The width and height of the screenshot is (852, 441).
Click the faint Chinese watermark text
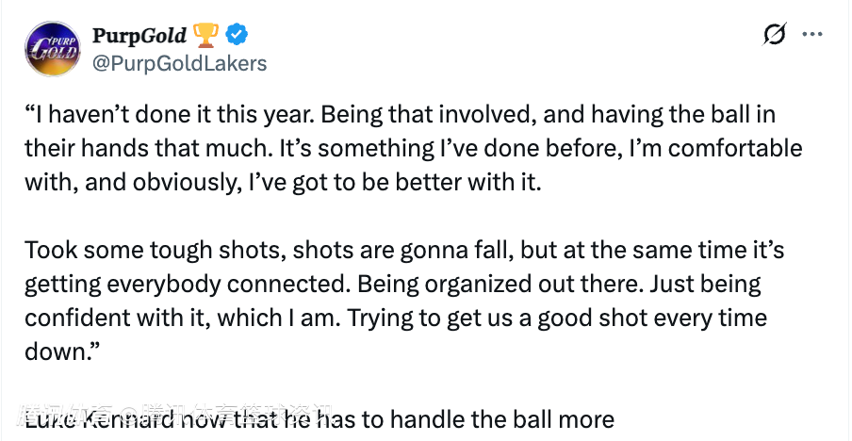click(179, 414)
